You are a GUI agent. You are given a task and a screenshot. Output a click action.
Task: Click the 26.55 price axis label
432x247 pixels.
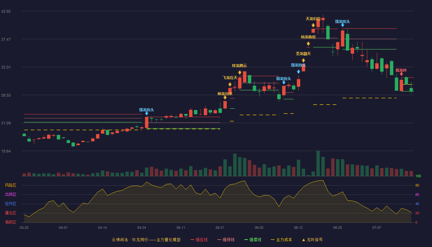[x=6, y=95]
